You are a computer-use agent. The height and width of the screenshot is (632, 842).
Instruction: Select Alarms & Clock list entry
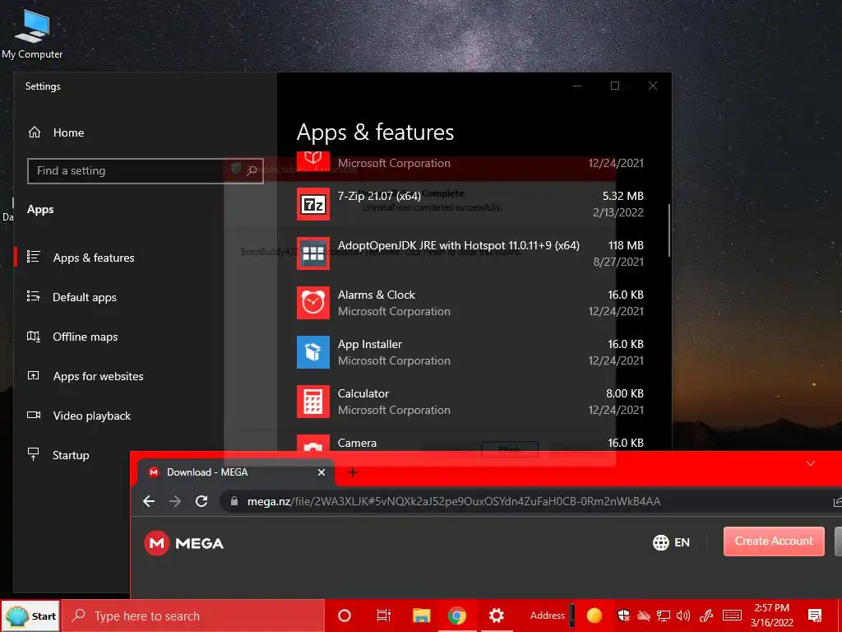470,303
